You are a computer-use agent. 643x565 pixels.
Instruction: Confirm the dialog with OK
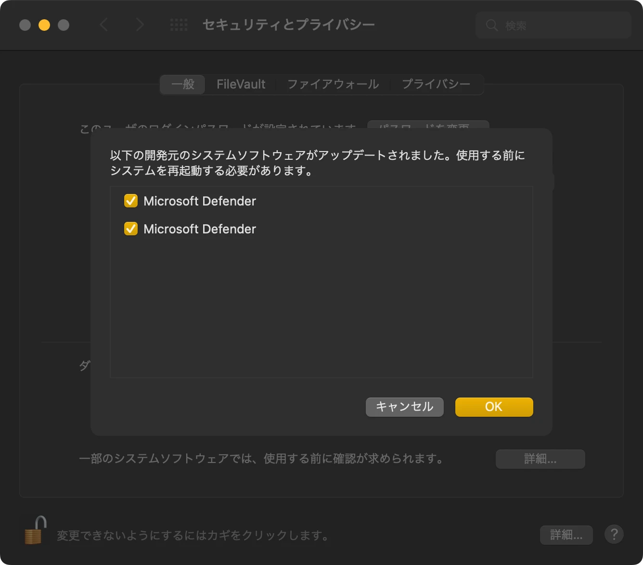(x=494, y=407)
